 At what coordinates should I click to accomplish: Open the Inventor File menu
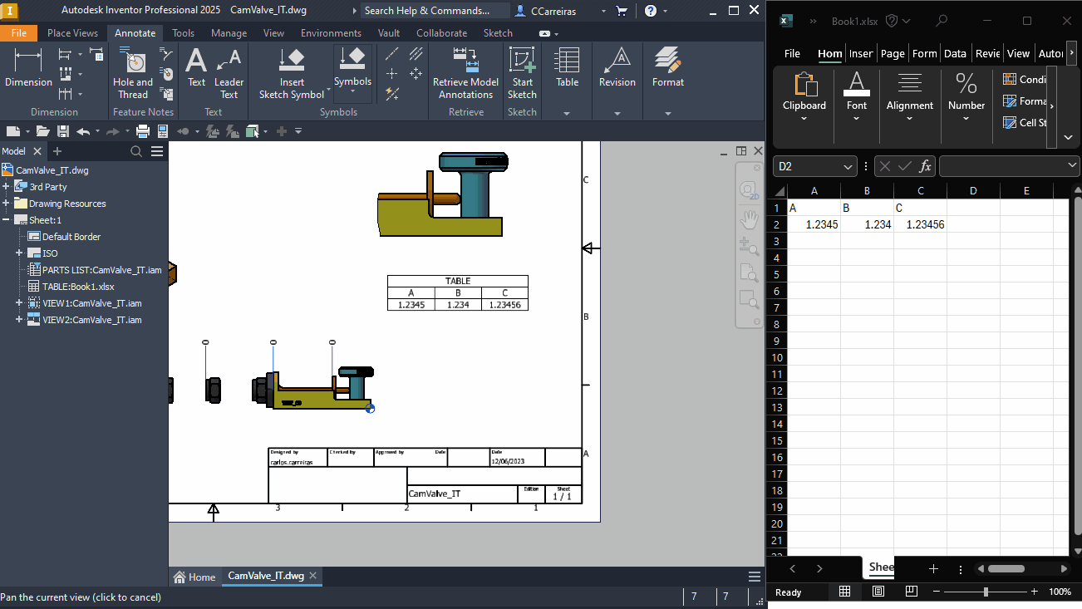pos(18,33)
